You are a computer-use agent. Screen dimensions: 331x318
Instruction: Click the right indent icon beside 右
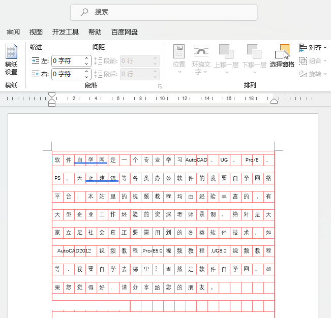(36, 74)
